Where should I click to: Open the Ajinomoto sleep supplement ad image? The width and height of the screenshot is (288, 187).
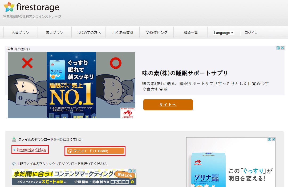coord(71,85)
